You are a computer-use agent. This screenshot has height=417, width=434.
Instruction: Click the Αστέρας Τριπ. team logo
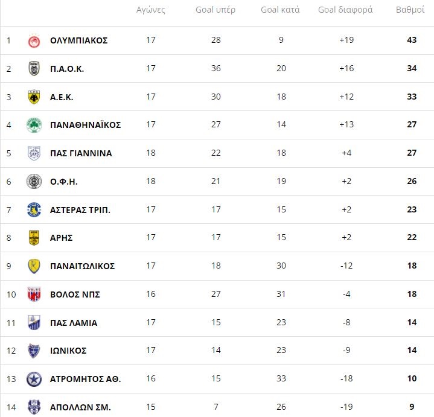(x=34, y=209)
